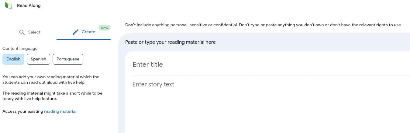Click the magnifier icon in Select tab
The image size is (410, 133).
tap(22, 32)
